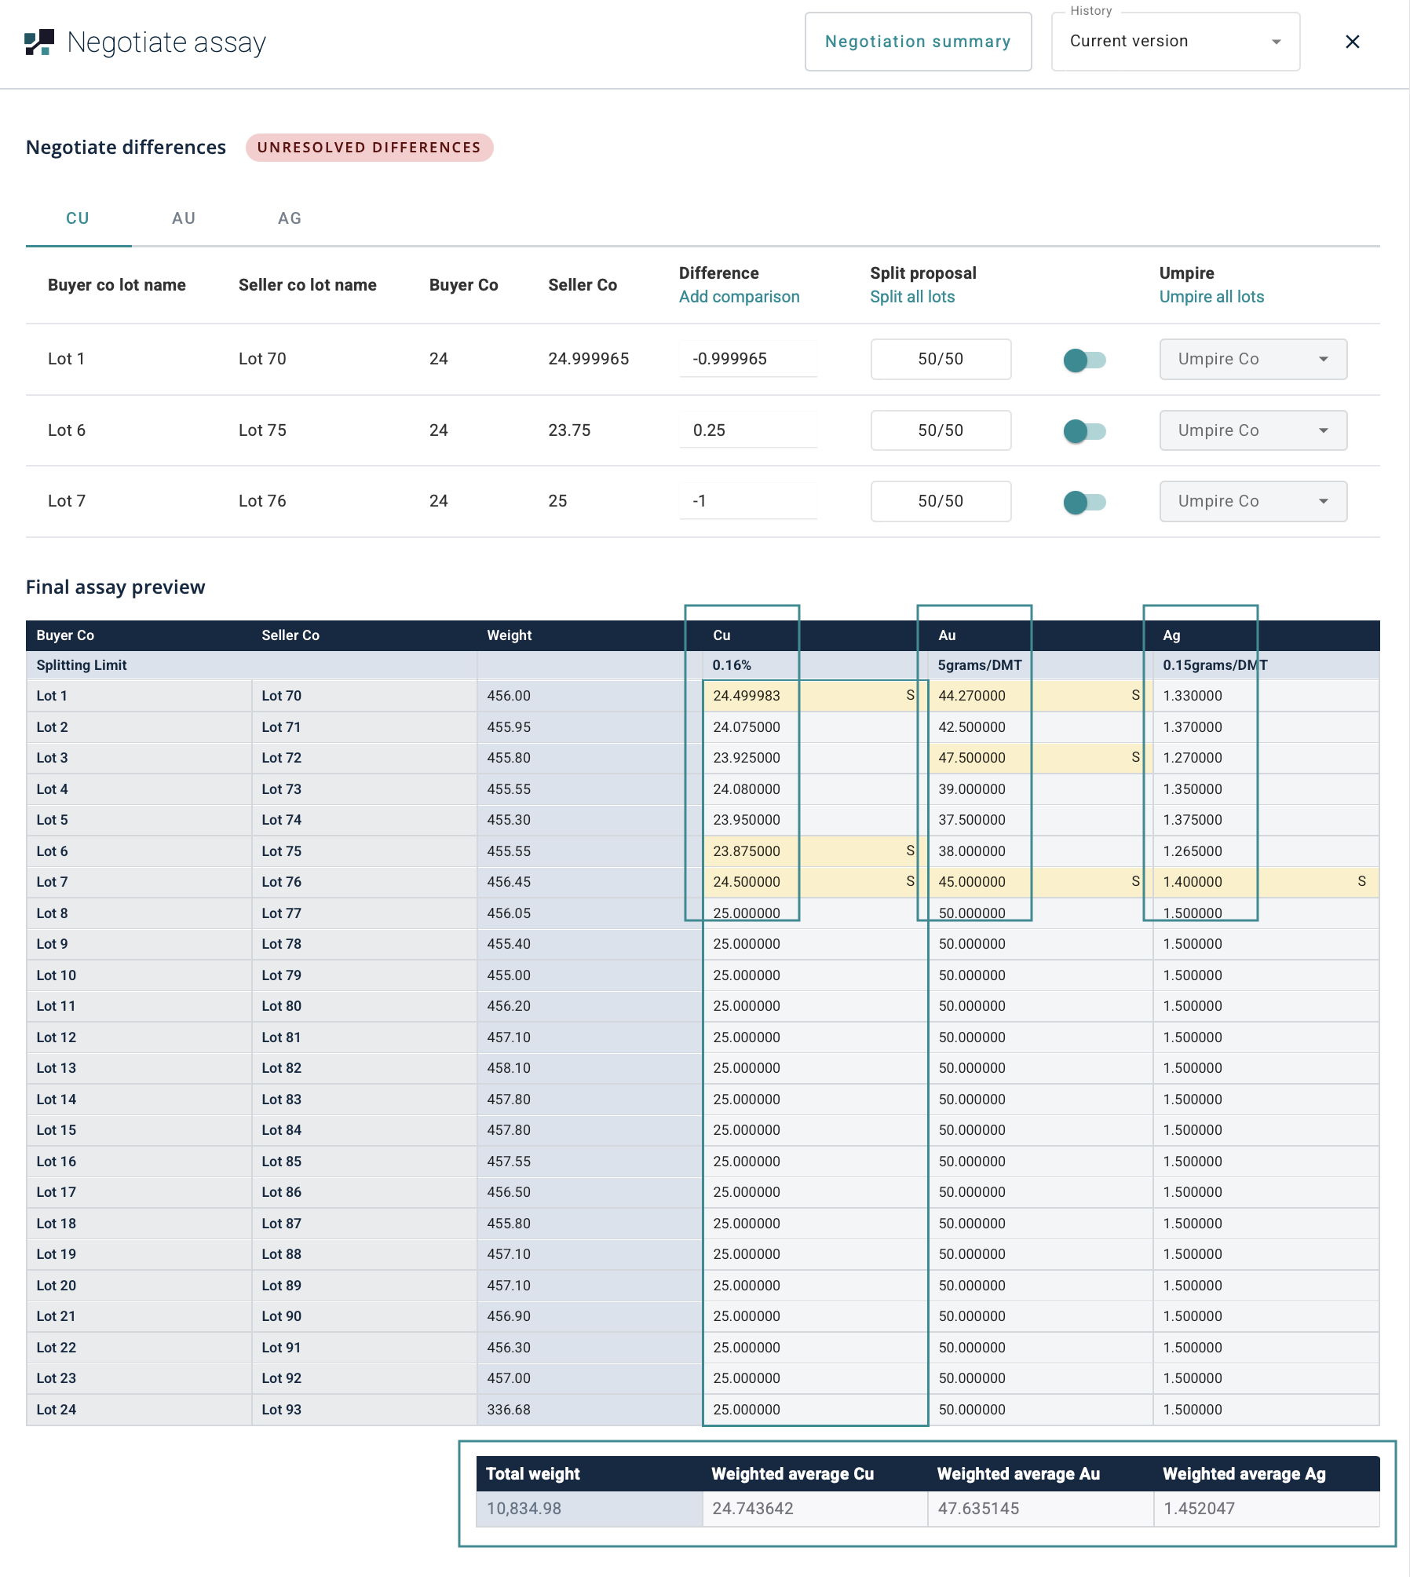Toggle the split switch for Lot 1

coord(1084,360)
